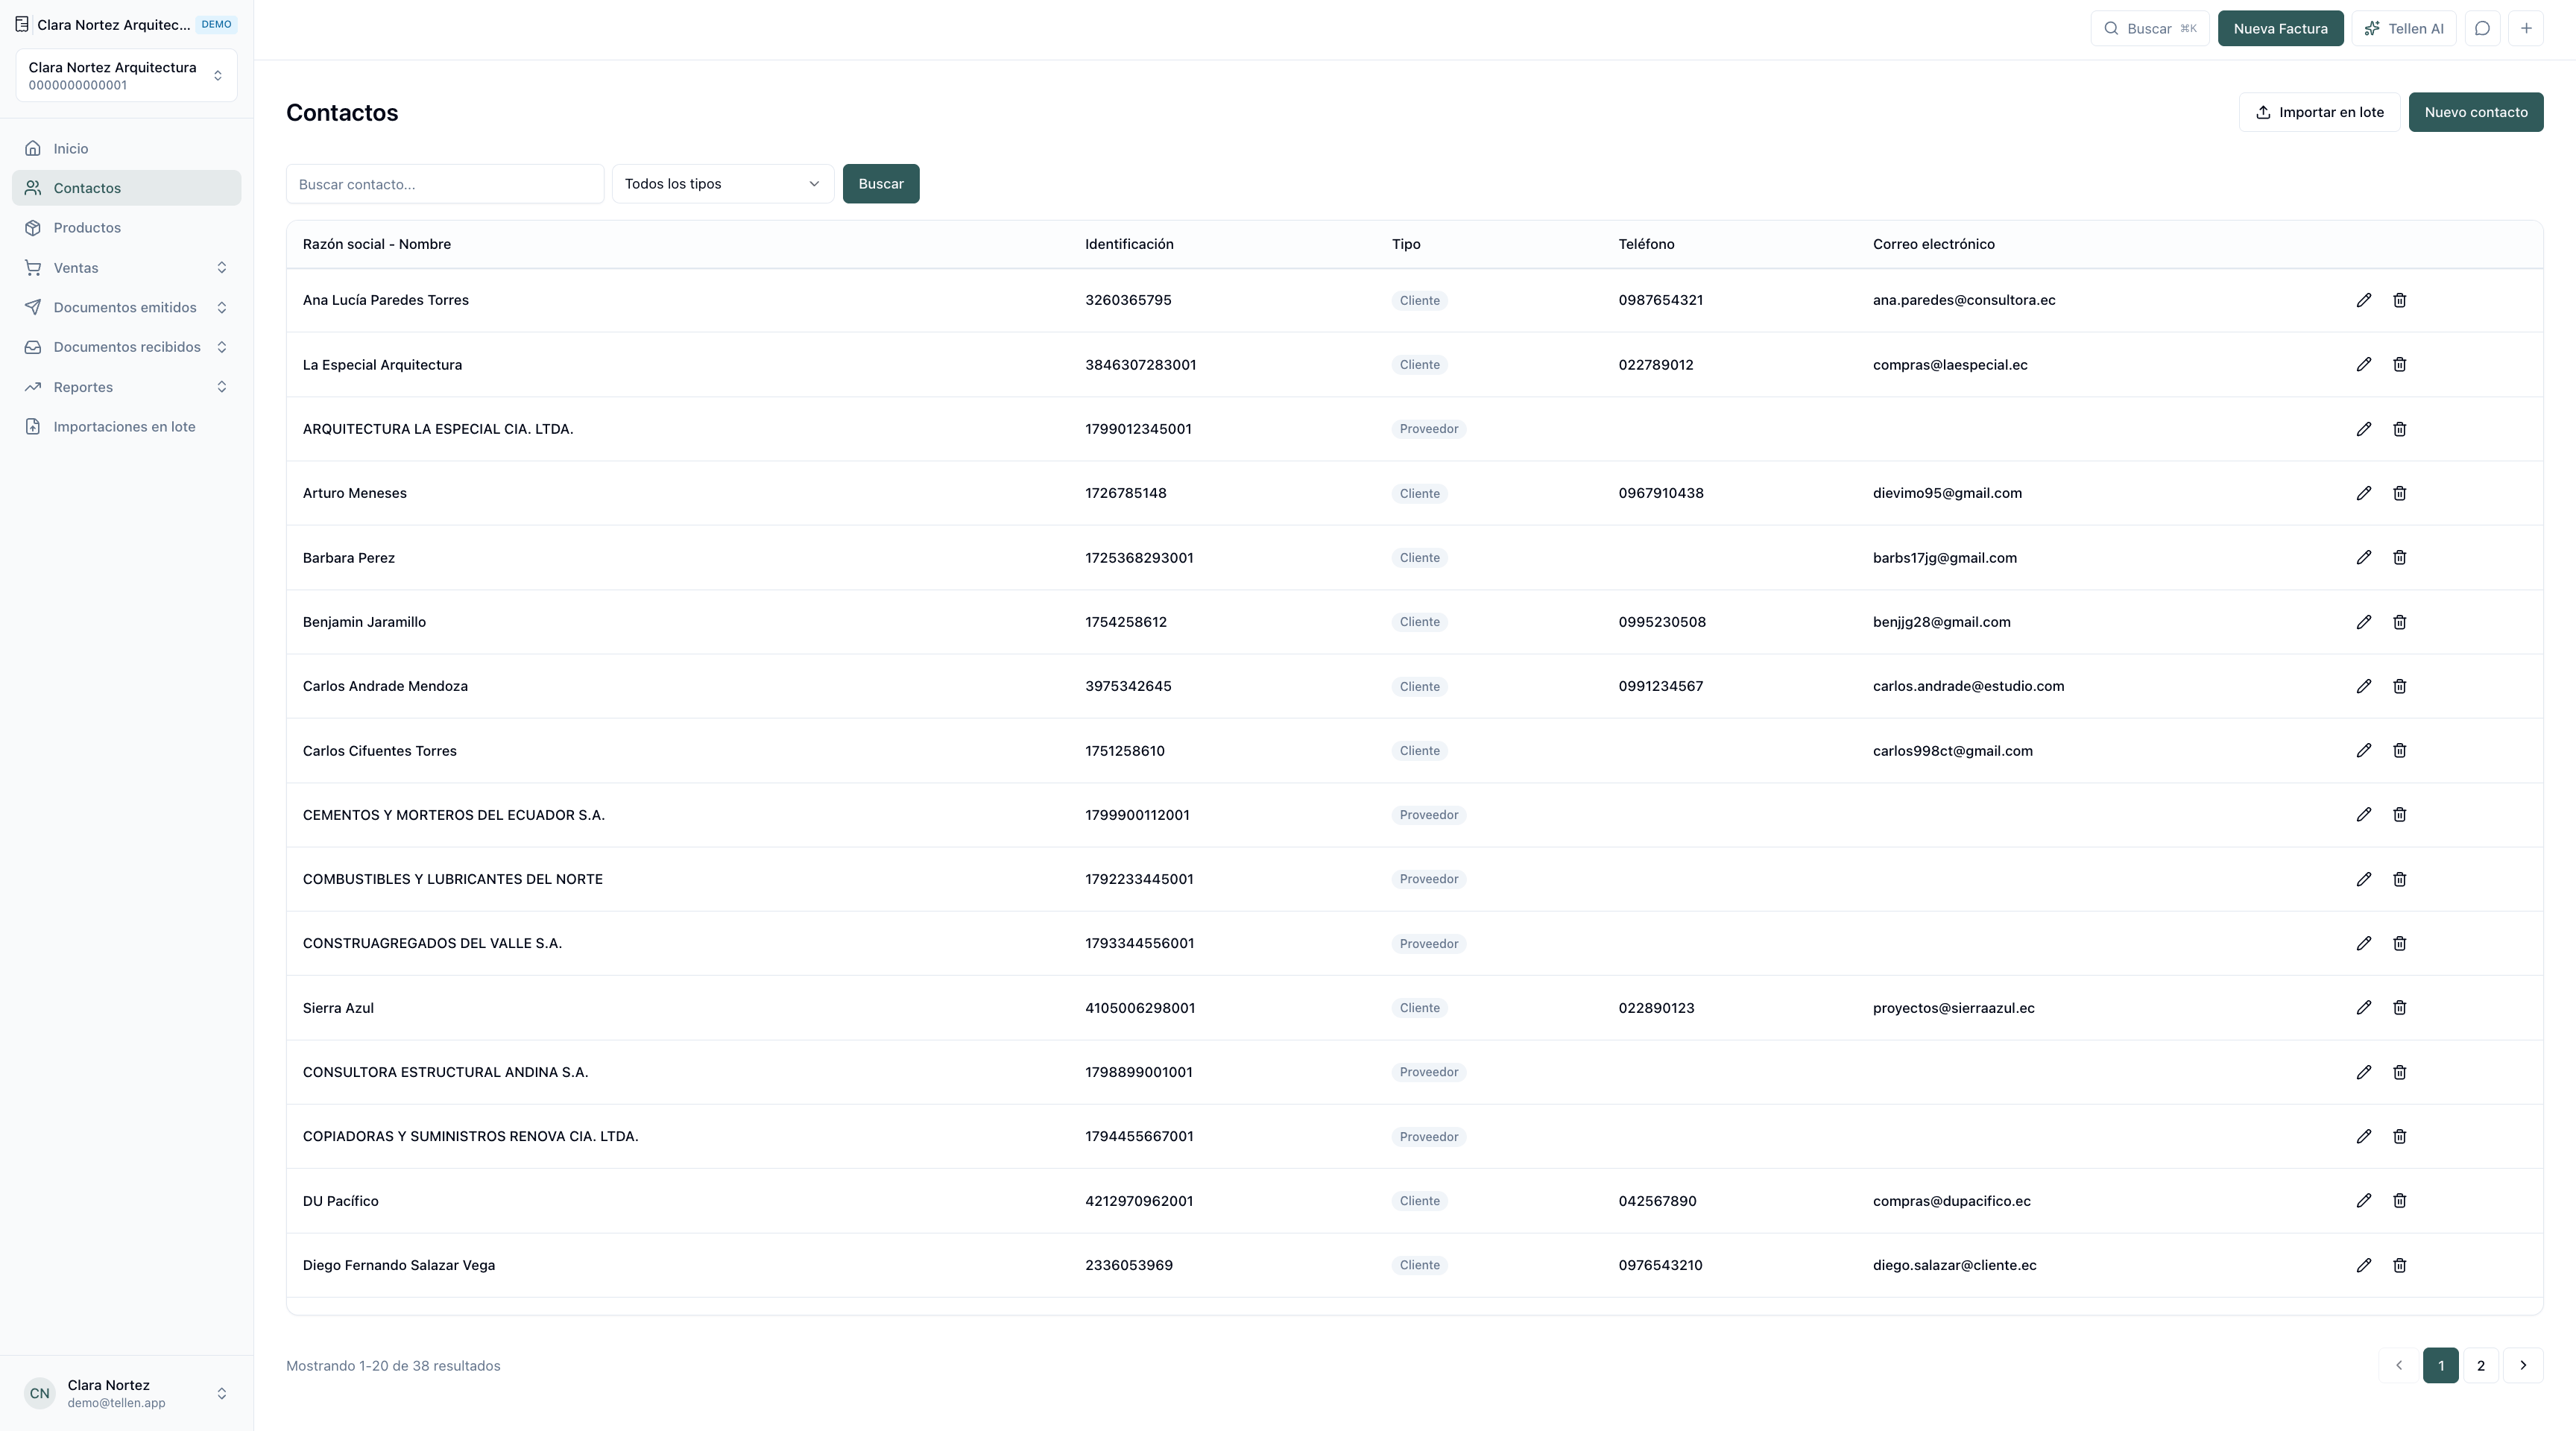Edit Arturo Meneses contact

click(x=2363, y=493)
